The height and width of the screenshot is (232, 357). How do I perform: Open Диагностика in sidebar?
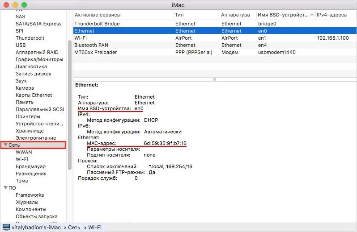[31, 66]
